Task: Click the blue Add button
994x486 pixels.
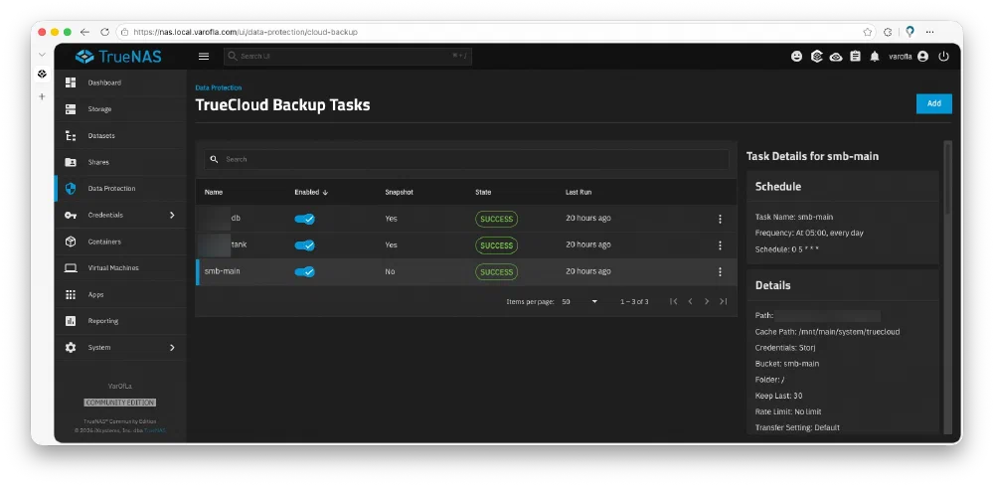Action: [x=933, y=103]
